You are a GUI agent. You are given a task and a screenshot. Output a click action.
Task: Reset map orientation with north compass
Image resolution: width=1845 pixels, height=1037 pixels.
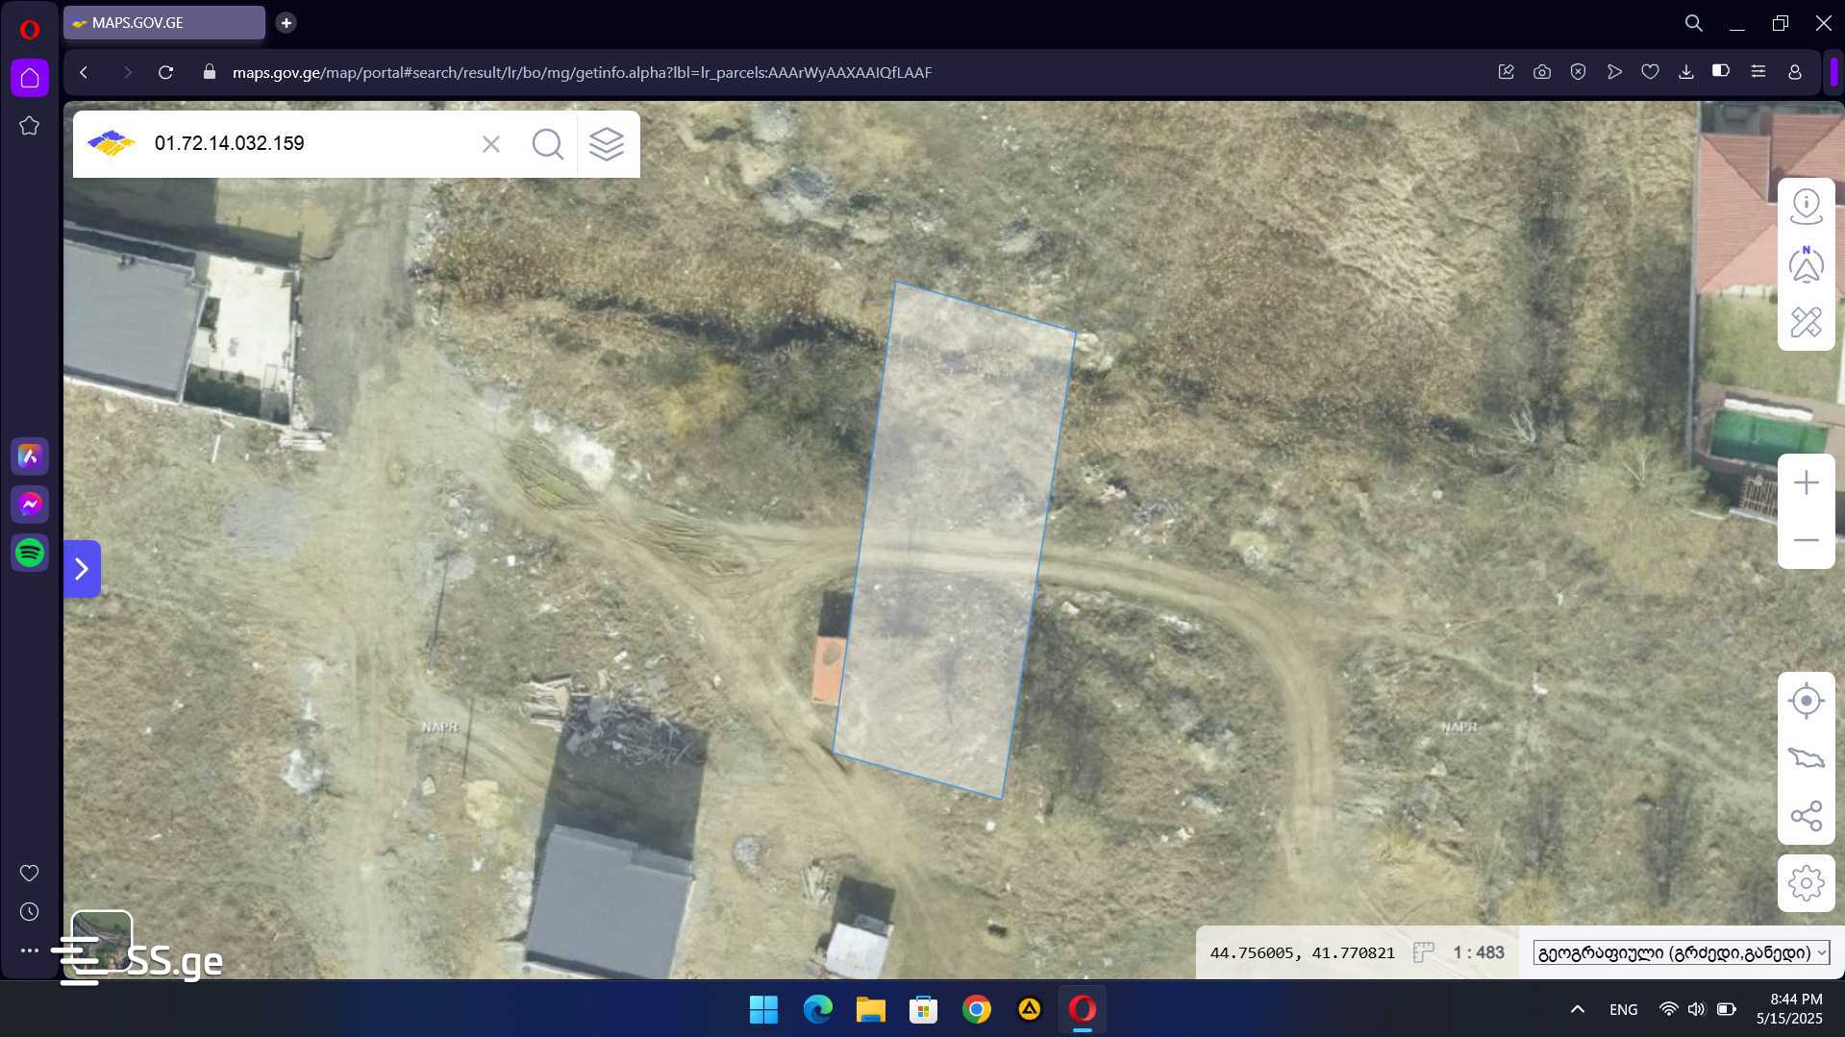[1806, 265]
